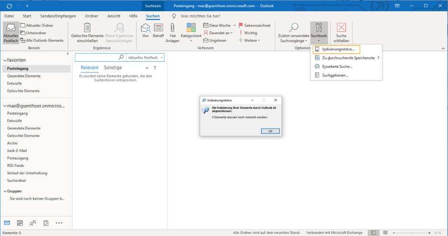Collapse the ribbon chevron
This screenshot has width=448, height=236.
(x=443, y=48)
